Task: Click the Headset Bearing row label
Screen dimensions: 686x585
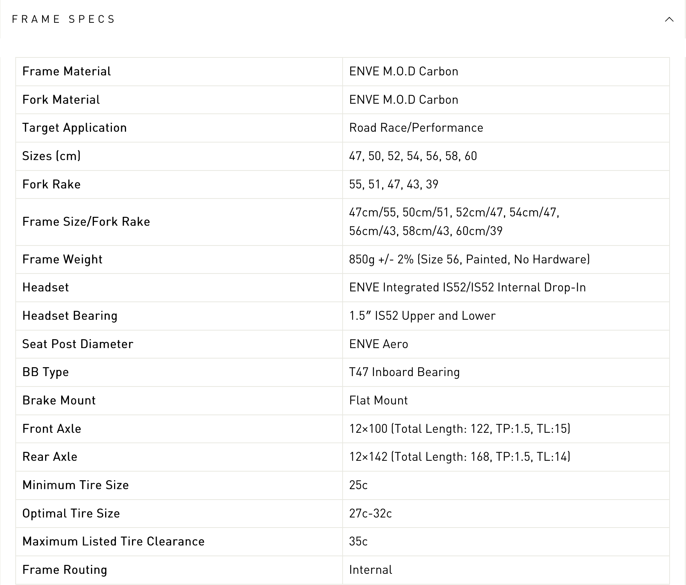Action: 70,316
